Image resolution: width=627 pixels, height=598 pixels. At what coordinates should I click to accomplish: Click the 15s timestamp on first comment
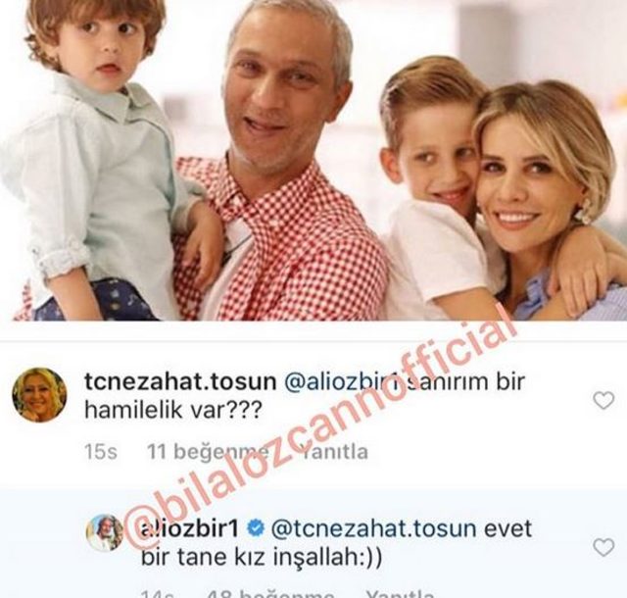pyautogui.click(x=101, y=452)
